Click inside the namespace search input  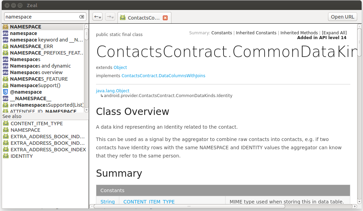click(x=41, y=16)
